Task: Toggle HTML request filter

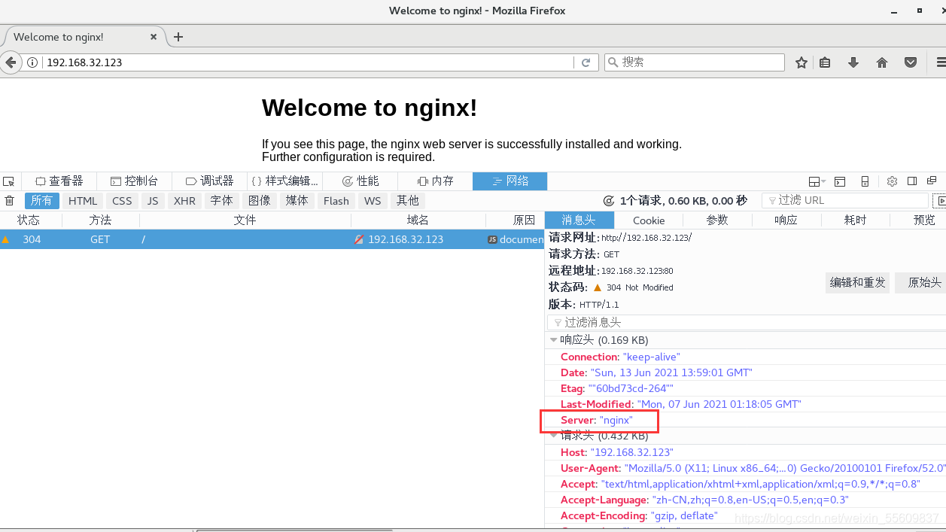Action: click(x=83, y=201)
